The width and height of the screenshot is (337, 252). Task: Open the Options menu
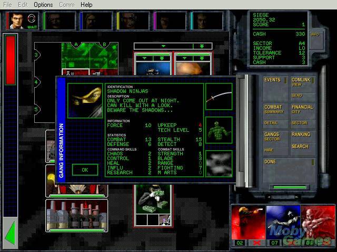[43, 5]
